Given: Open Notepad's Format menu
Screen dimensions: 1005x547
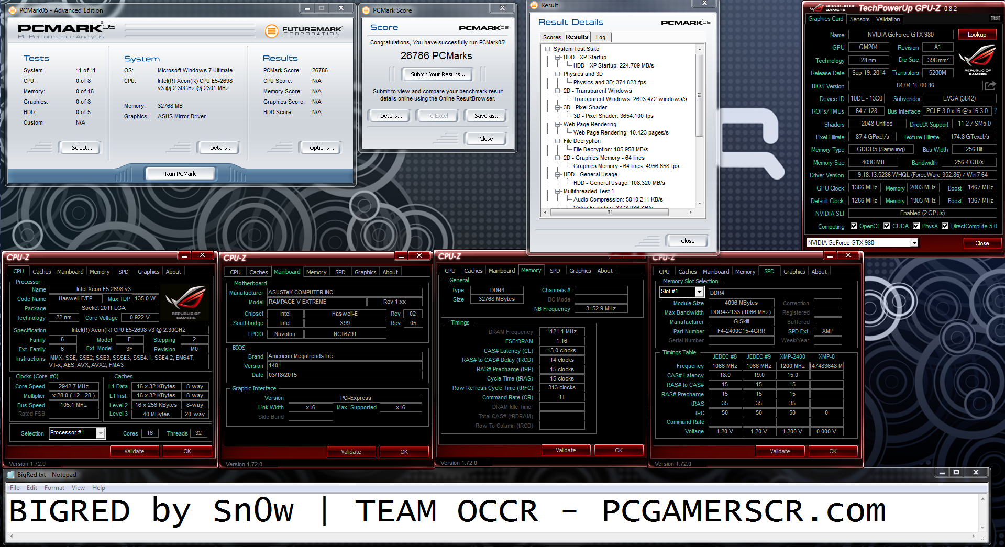Looking at the screenshot, I should pos(54,487).
